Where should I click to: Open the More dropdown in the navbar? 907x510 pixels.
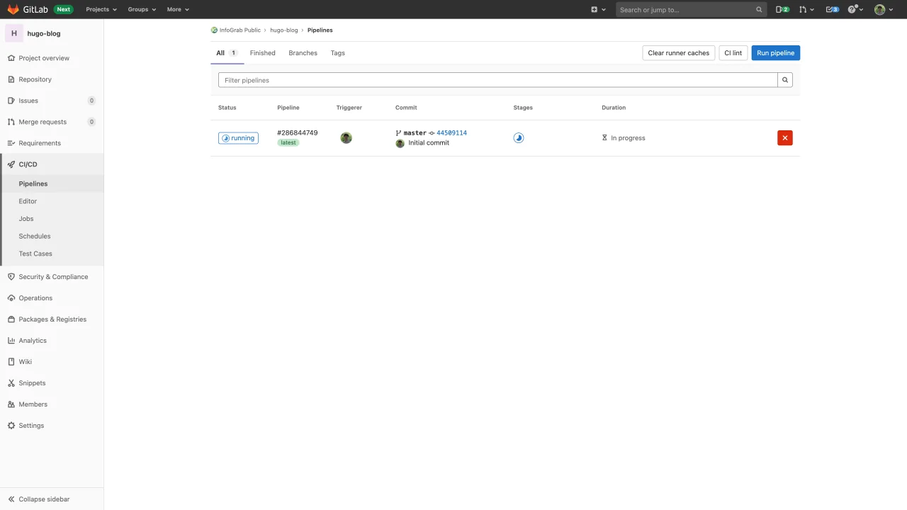(178, 9)
